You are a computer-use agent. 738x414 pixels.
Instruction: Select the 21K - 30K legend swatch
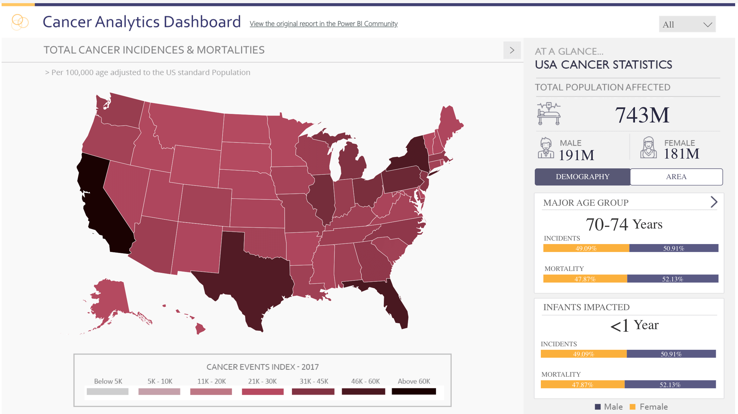point(262,392)
